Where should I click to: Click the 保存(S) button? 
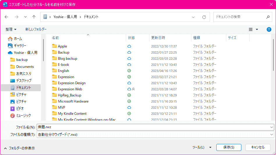point(229,147)
